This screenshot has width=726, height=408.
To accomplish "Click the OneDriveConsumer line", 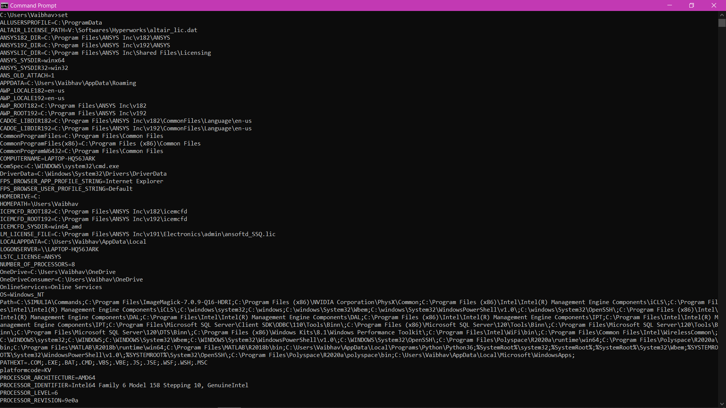I will pyautogui.click(x=71, y=280).
